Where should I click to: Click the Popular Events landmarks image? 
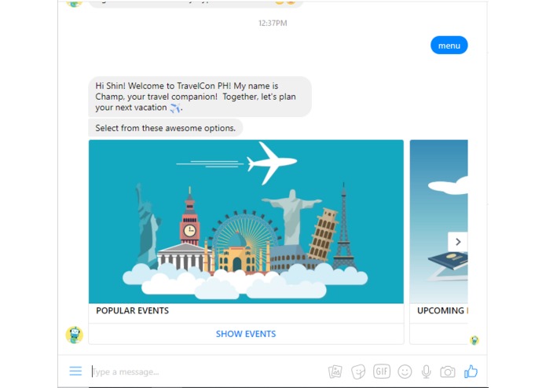click(246, 221)
